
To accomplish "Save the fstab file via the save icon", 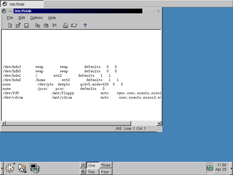I will pyautogui.click(x=27, y=25).
